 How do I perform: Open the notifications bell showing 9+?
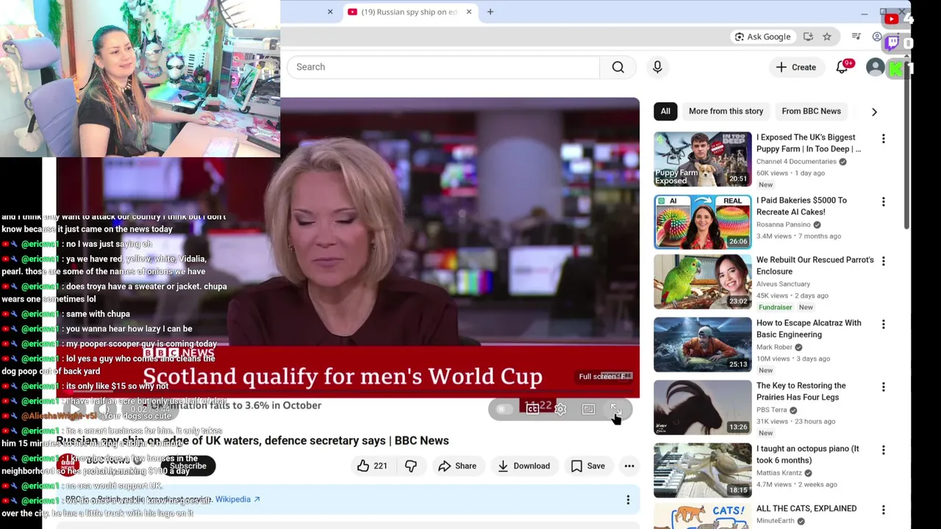pos(842,67)
